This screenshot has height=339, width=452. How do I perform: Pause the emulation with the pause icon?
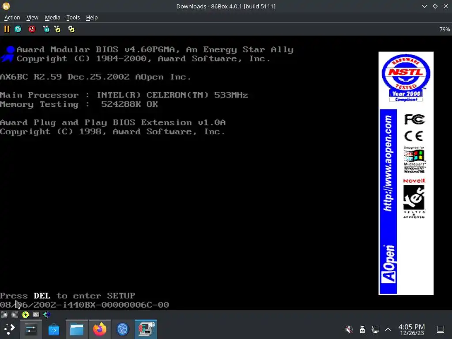(x=7, y=29)
